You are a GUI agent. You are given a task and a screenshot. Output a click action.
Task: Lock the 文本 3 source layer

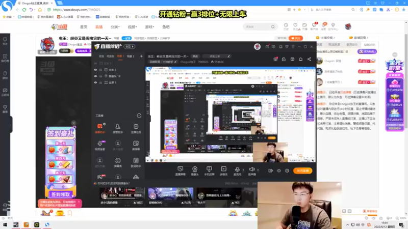pyautogui.click(x=100, y=70)
